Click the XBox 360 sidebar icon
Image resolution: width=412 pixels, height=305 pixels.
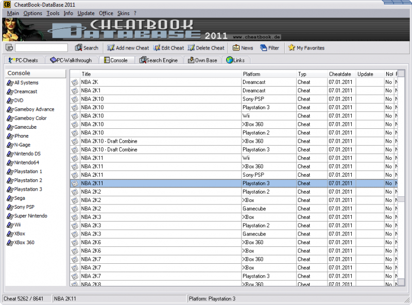(x=10, y=243)
